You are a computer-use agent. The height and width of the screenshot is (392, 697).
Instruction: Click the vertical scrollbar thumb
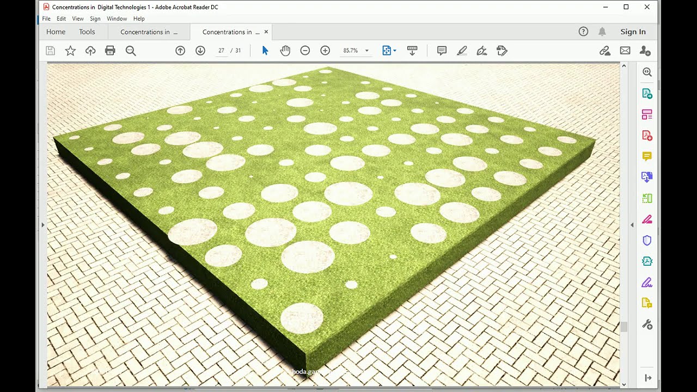624,327
